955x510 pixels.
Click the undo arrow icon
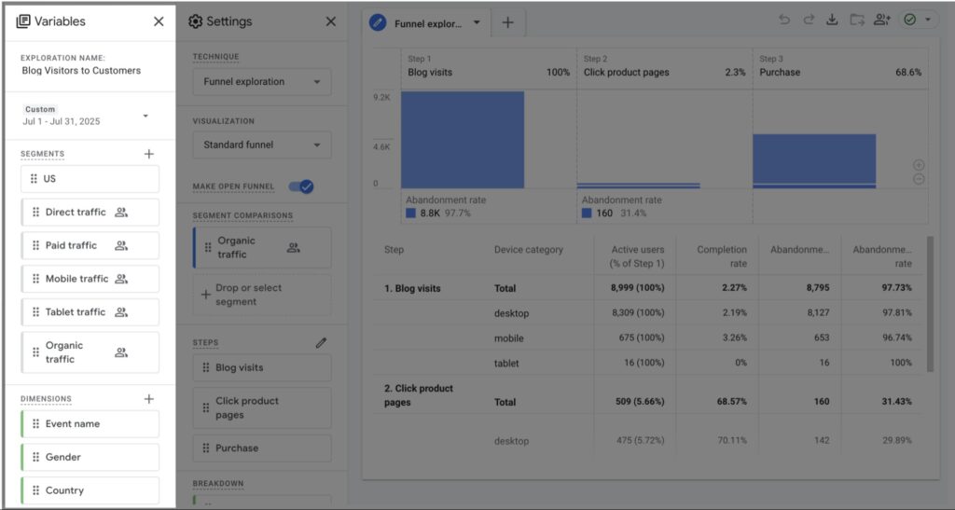(x=784, y=21)
